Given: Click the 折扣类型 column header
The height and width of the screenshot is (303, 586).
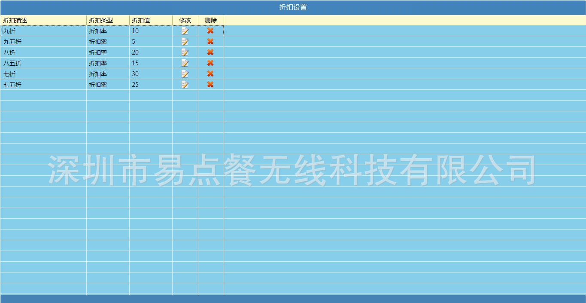Looking at the screenshot, I should [108, 20].
